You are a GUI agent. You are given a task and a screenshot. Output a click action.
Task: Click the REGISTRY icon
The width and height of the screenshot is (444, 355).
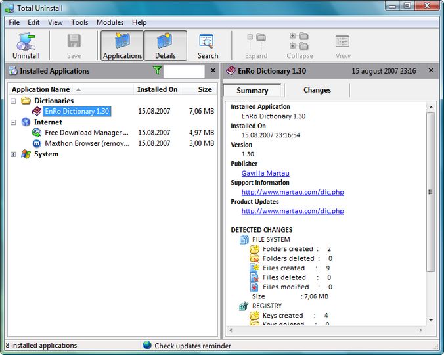point(244,306)
